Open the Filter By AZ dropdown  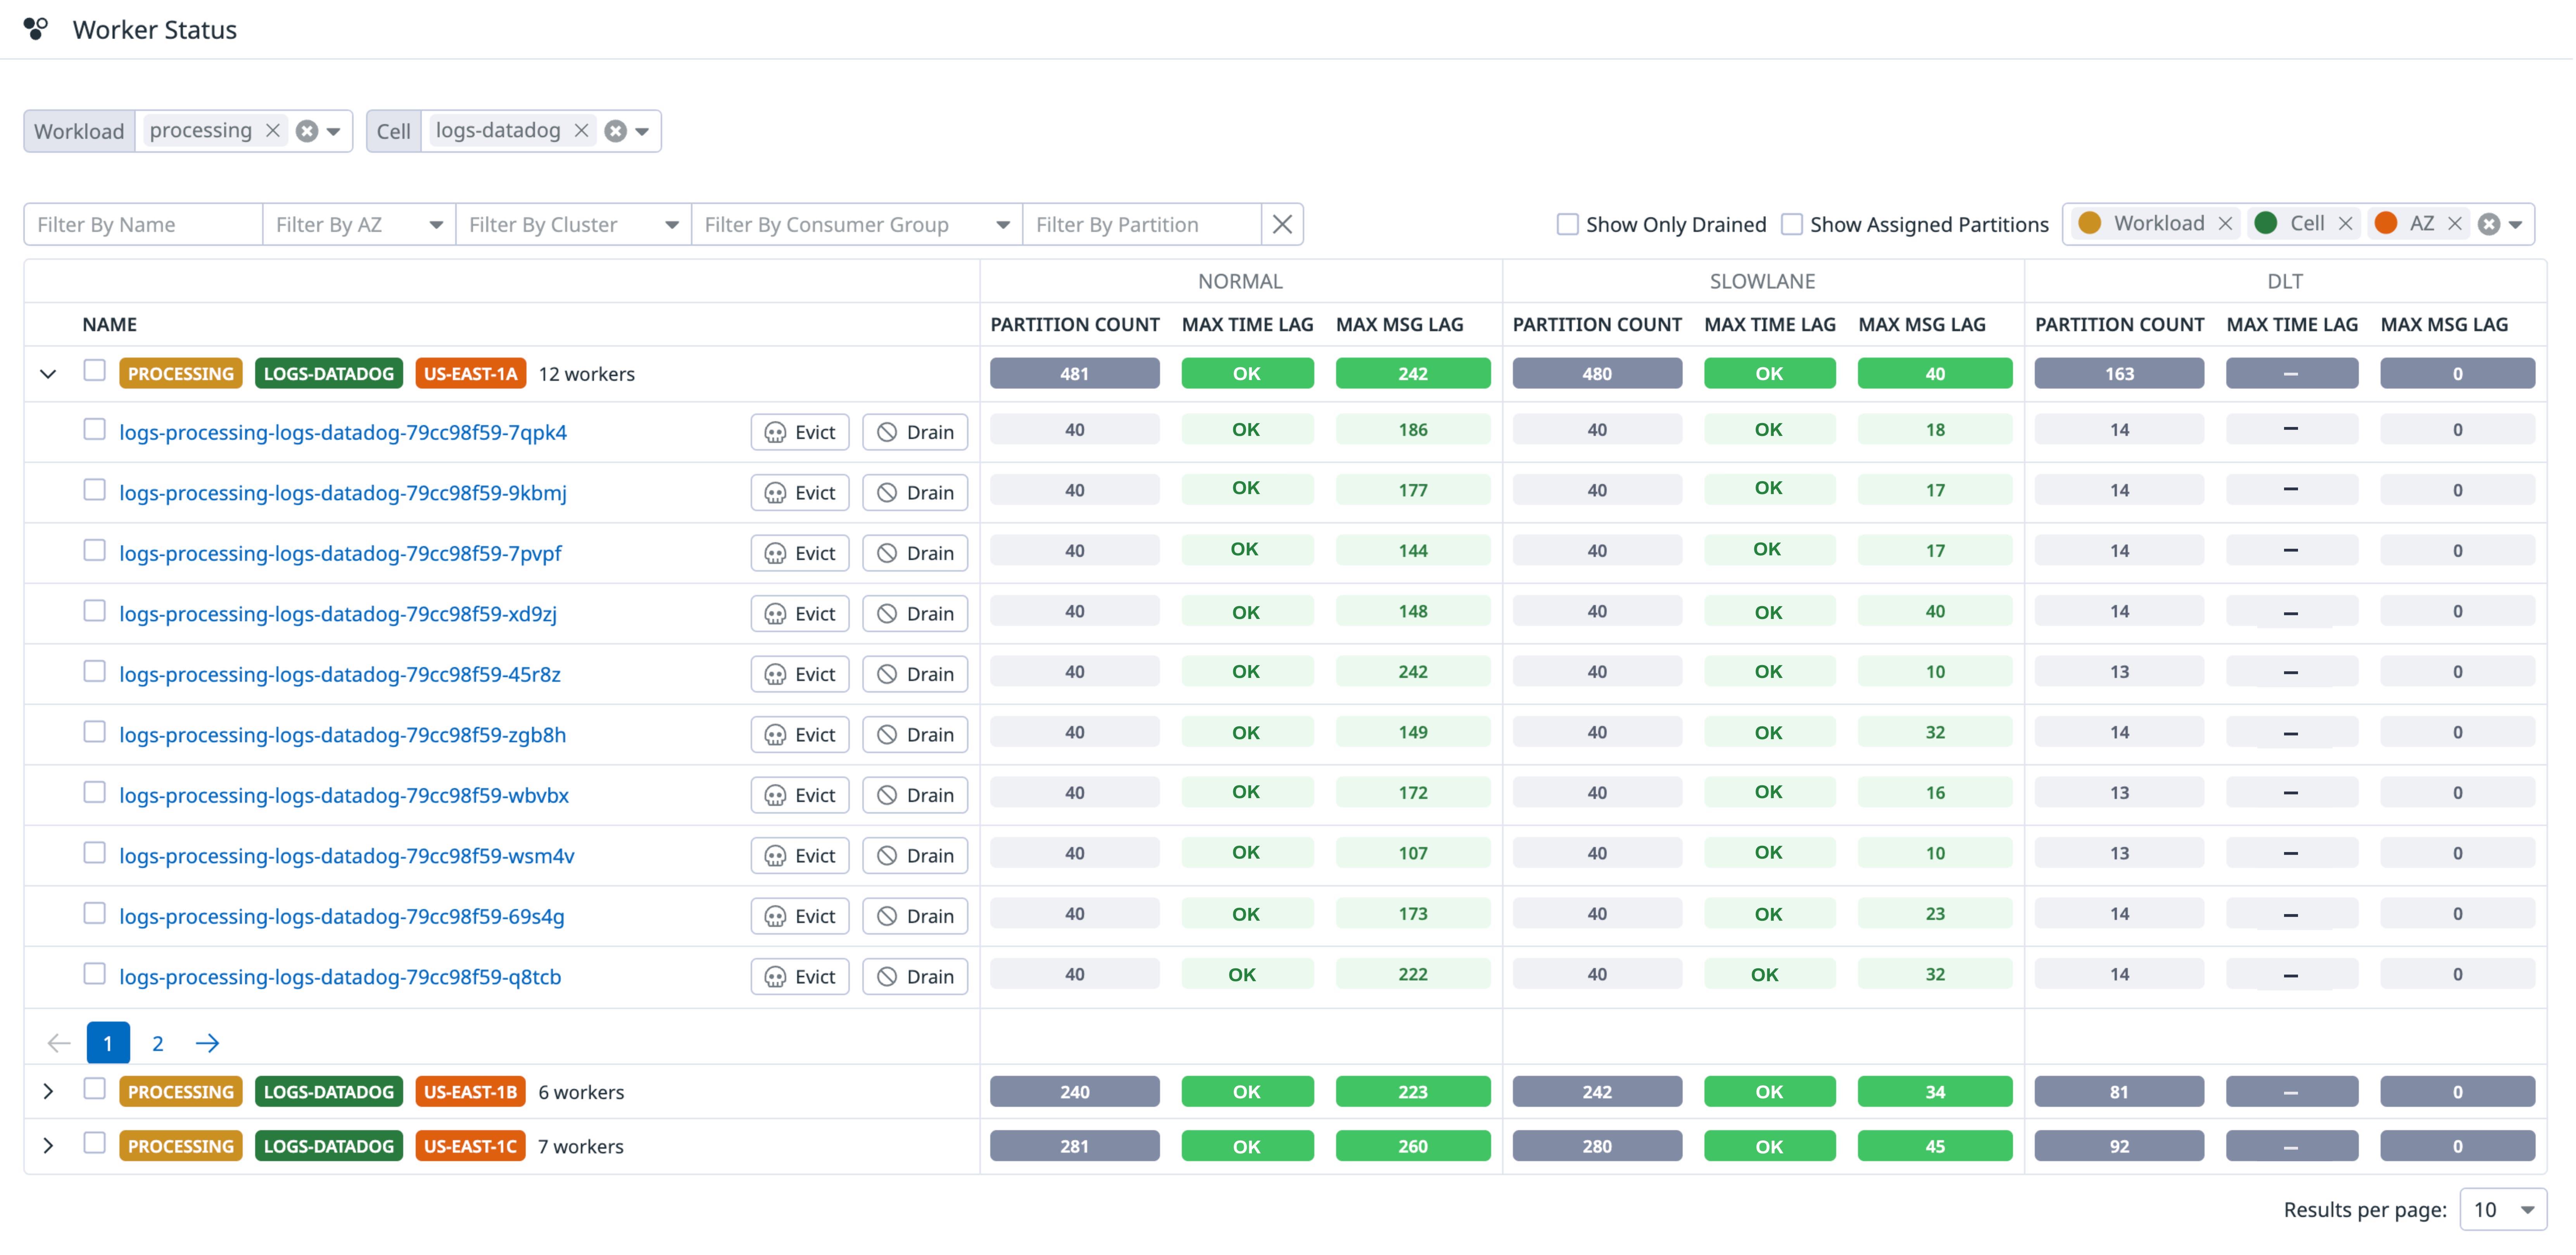click(x=436, y=224)
